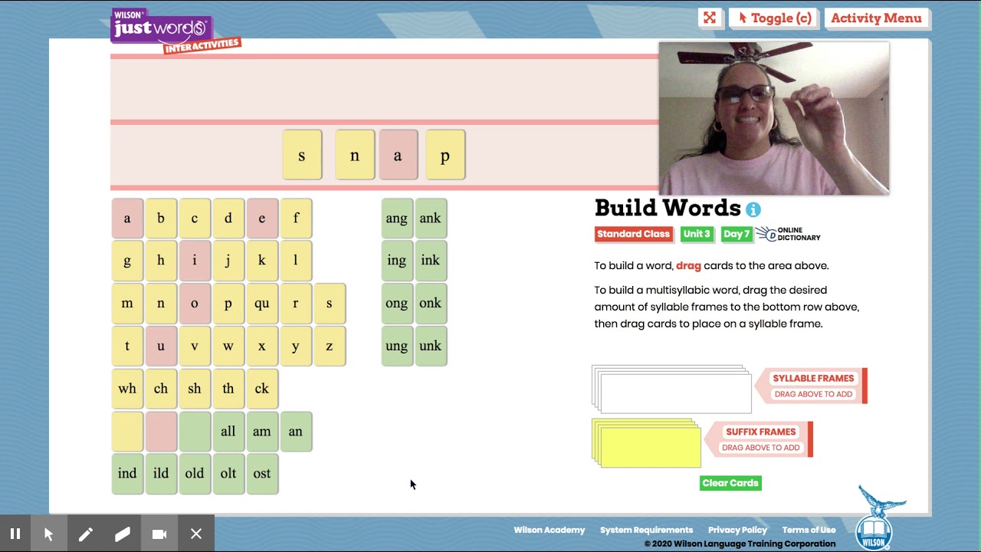The image size is (981, 552).
Task: Select the 'ck' digraph card
Action: (262, 389)
